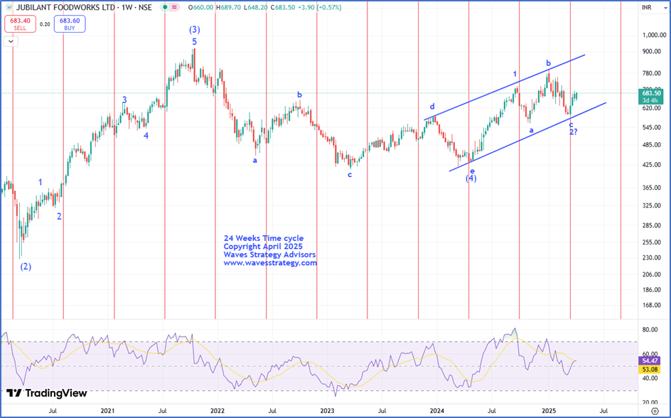
Task: Click the 'Copyright April 2025' annotation
Action: coord(263,247)
